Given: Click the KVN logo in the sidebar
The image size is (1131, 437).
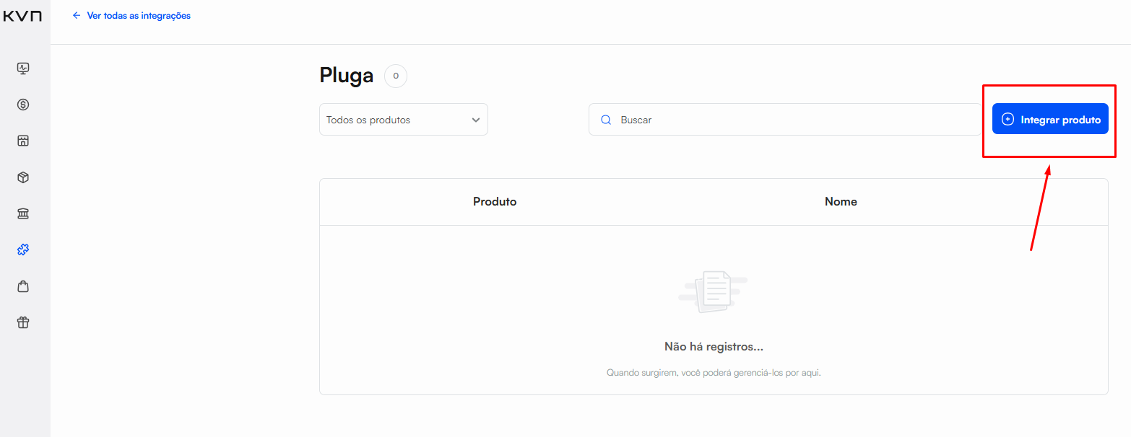Looking at the screenshot, I should point(22,16).
